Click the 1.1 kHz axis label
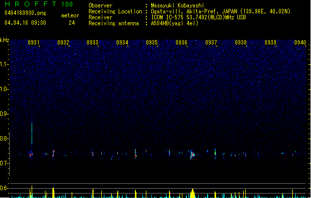 click(4, 64)
